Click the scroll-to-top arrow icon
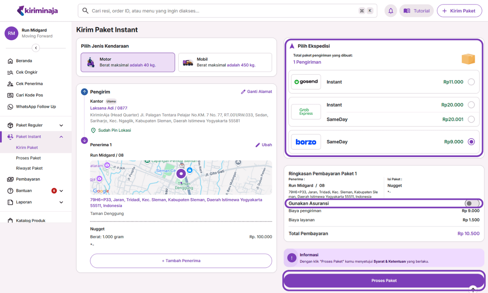Image resolution: width=488 pixels, height=293 pixels. [x=473, y=289]
